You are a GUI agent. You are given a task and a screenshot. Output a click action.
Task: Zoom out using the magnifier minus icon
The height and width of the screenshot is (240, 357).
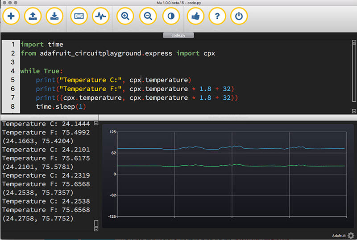pos(148,16)
